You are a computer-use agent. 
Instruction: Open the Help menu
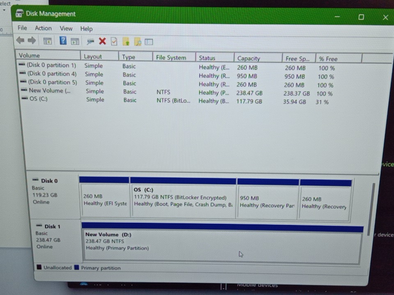tap(87, 29)
